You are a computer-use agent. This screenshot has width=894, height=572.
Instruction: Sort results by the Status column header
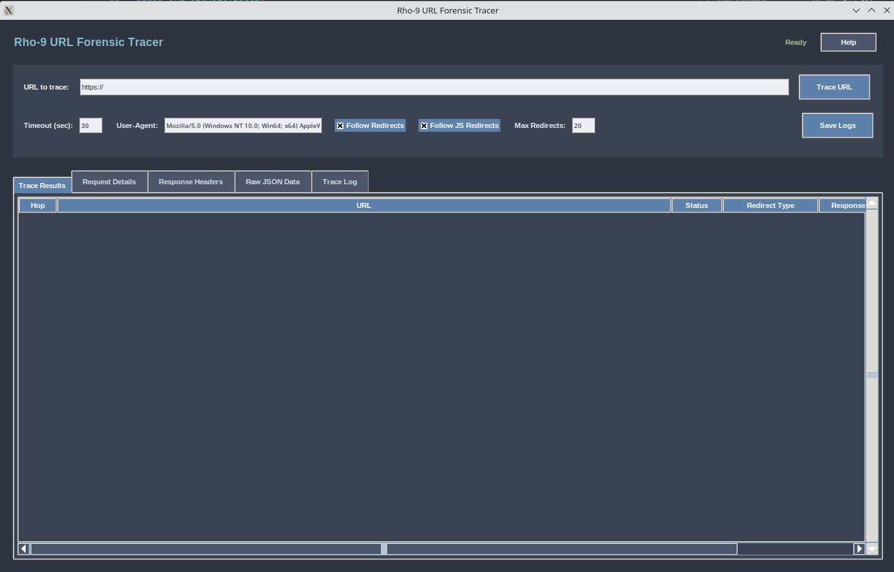(x=697, y=205)
